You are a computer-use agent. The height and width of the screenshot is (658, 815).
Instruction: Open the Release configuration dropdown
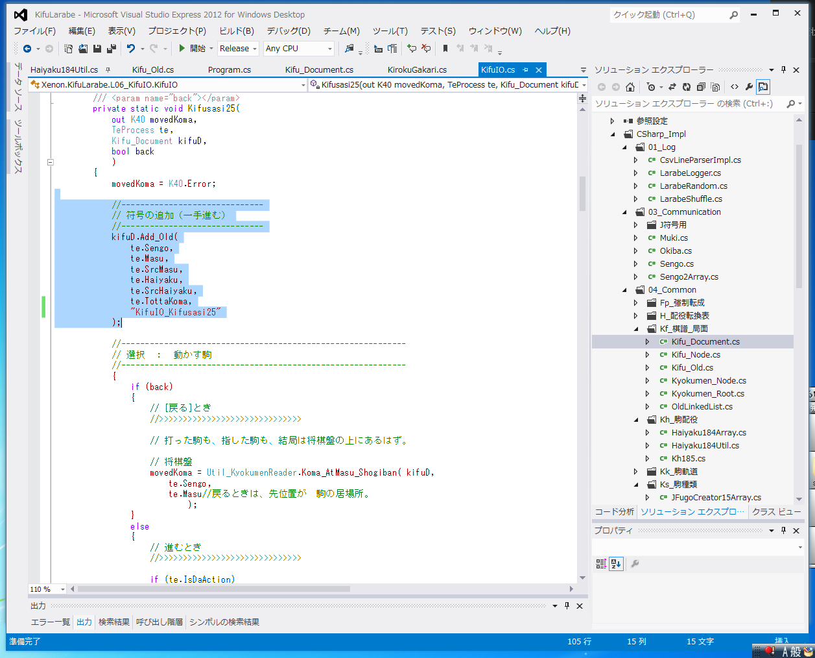(239, 49)
